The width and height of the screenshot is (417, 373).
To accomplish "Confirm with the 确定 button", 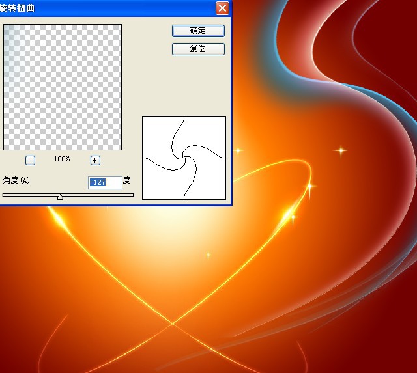I will tap(198, 31).
